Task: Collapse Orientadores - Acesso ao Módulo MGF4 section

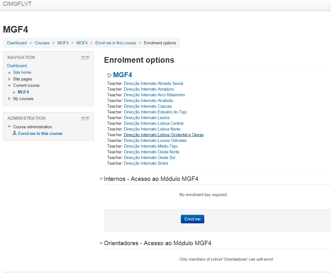Action: (x=101, y=243)
